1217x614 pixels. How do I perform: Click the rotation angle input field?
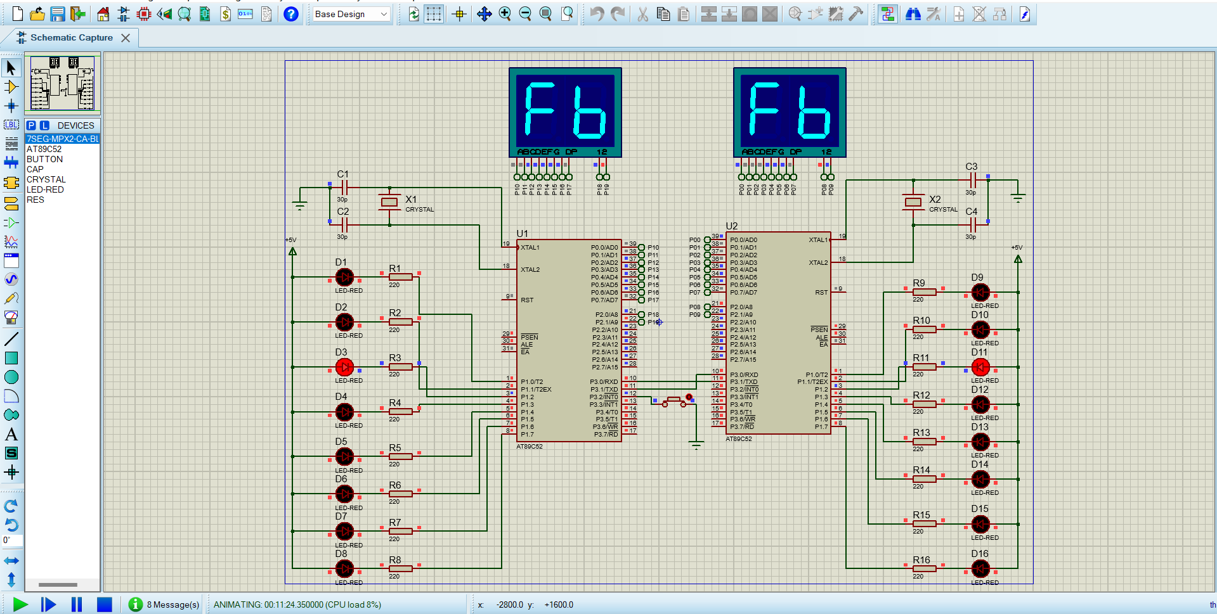[x=12, y=540]
